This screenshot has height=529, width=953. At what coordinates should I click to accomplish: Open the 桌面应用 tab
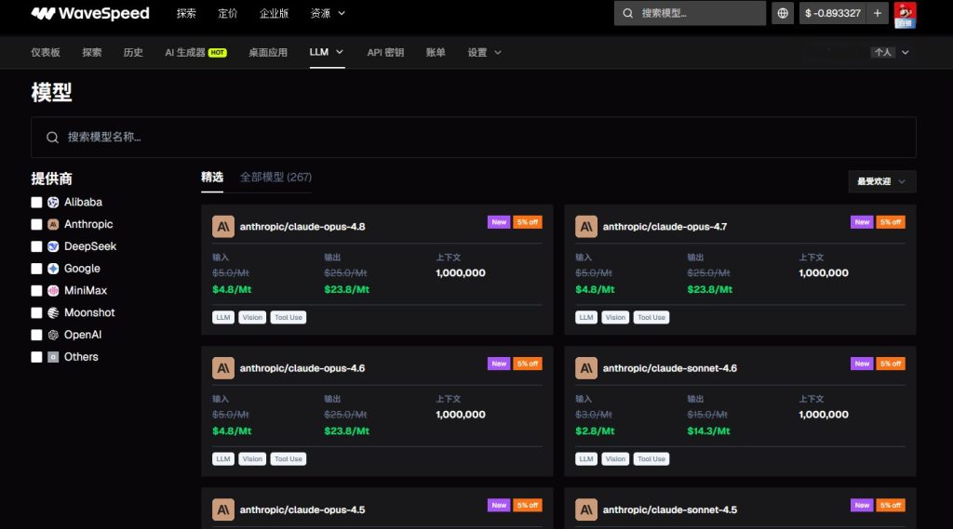(268, 52)
